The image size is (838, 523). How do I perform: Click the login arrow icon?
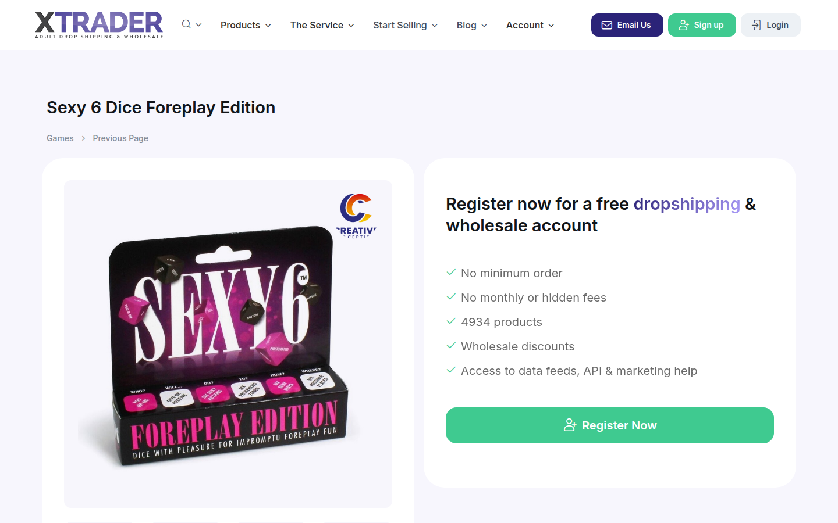[x=756, y=25]
